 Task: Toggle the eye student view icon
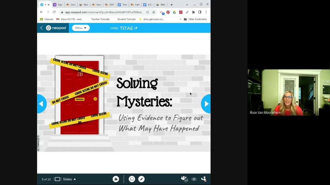(x=194, y=179)
